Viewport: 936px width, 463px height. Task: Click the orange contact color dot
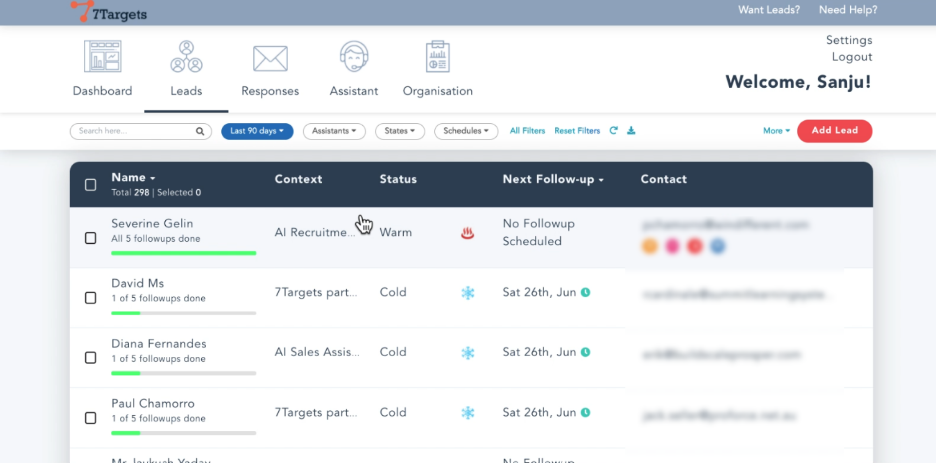pyautogui.click(x=650, y=246)
